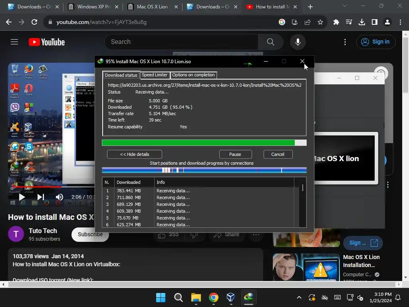
Task: Toggle the Chrome side panel
Action: click(x=375, y=22)
